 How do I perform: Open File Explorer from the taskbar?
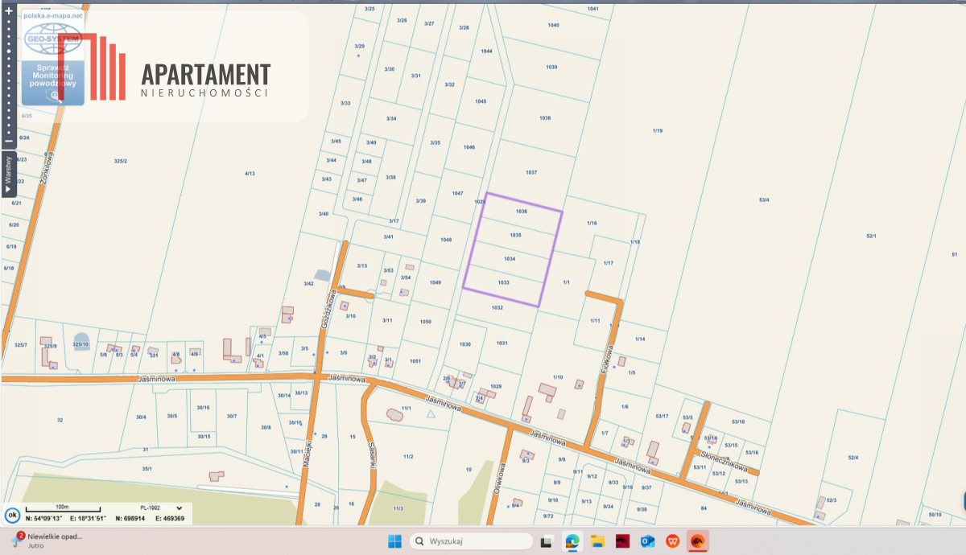(597, 541)
